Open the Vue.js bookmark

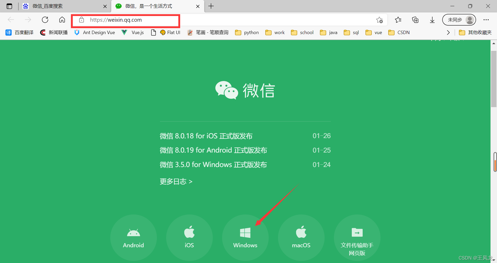click(x=133, y=33)
